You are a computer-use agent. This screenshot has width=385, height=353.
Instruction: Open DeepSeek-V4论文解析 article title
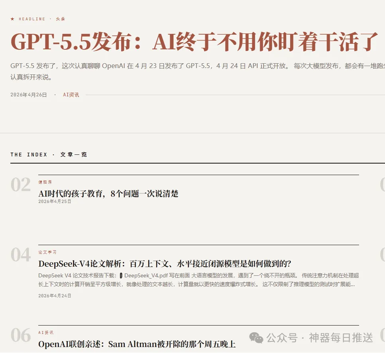point(165,264)
